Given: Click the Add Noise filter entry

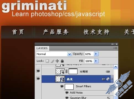Looking at the screenshot, I should 76,93.
